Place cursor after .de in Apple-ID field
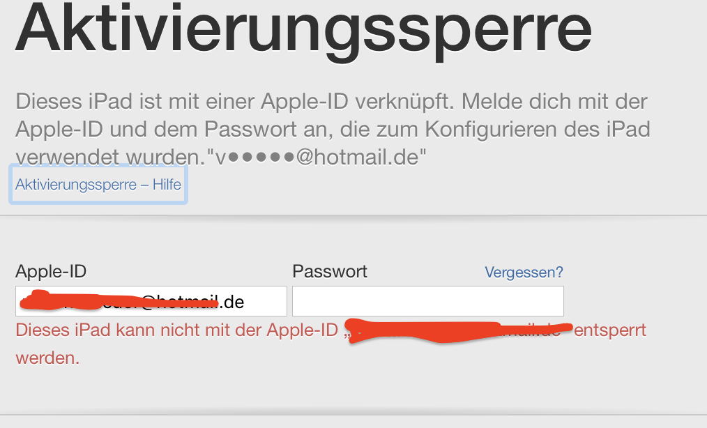The width and height of the screenshot is (707, 428). tap(246, 302)
